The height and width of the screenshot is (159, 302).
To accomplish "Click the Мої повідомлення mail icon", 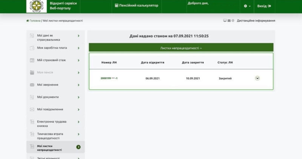I will click(x=32, y=109).
